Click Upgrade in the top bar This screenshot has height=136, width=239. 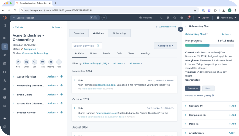146,18
